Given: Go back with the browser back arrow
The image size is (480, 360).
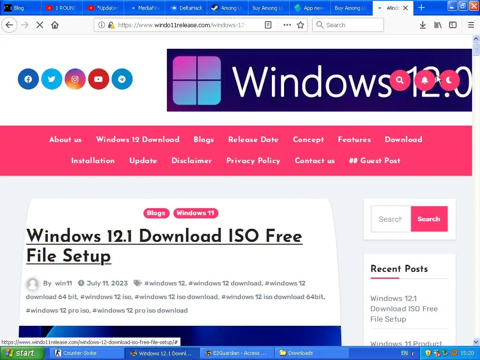Looking at the screenshot, I should [9, 25].
